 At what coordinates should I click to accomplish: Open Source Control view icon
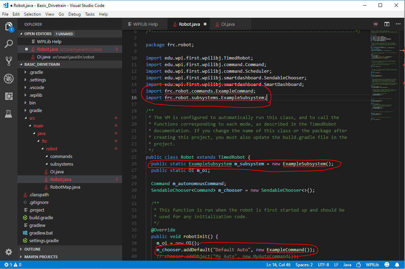[x=9, y=61]
